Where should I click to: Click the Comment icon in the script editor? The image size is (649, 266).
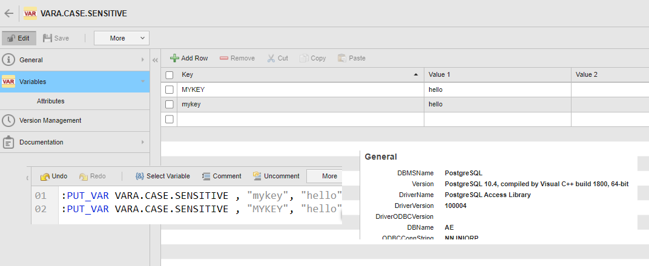pyautogui.click(x=206, y=176)
